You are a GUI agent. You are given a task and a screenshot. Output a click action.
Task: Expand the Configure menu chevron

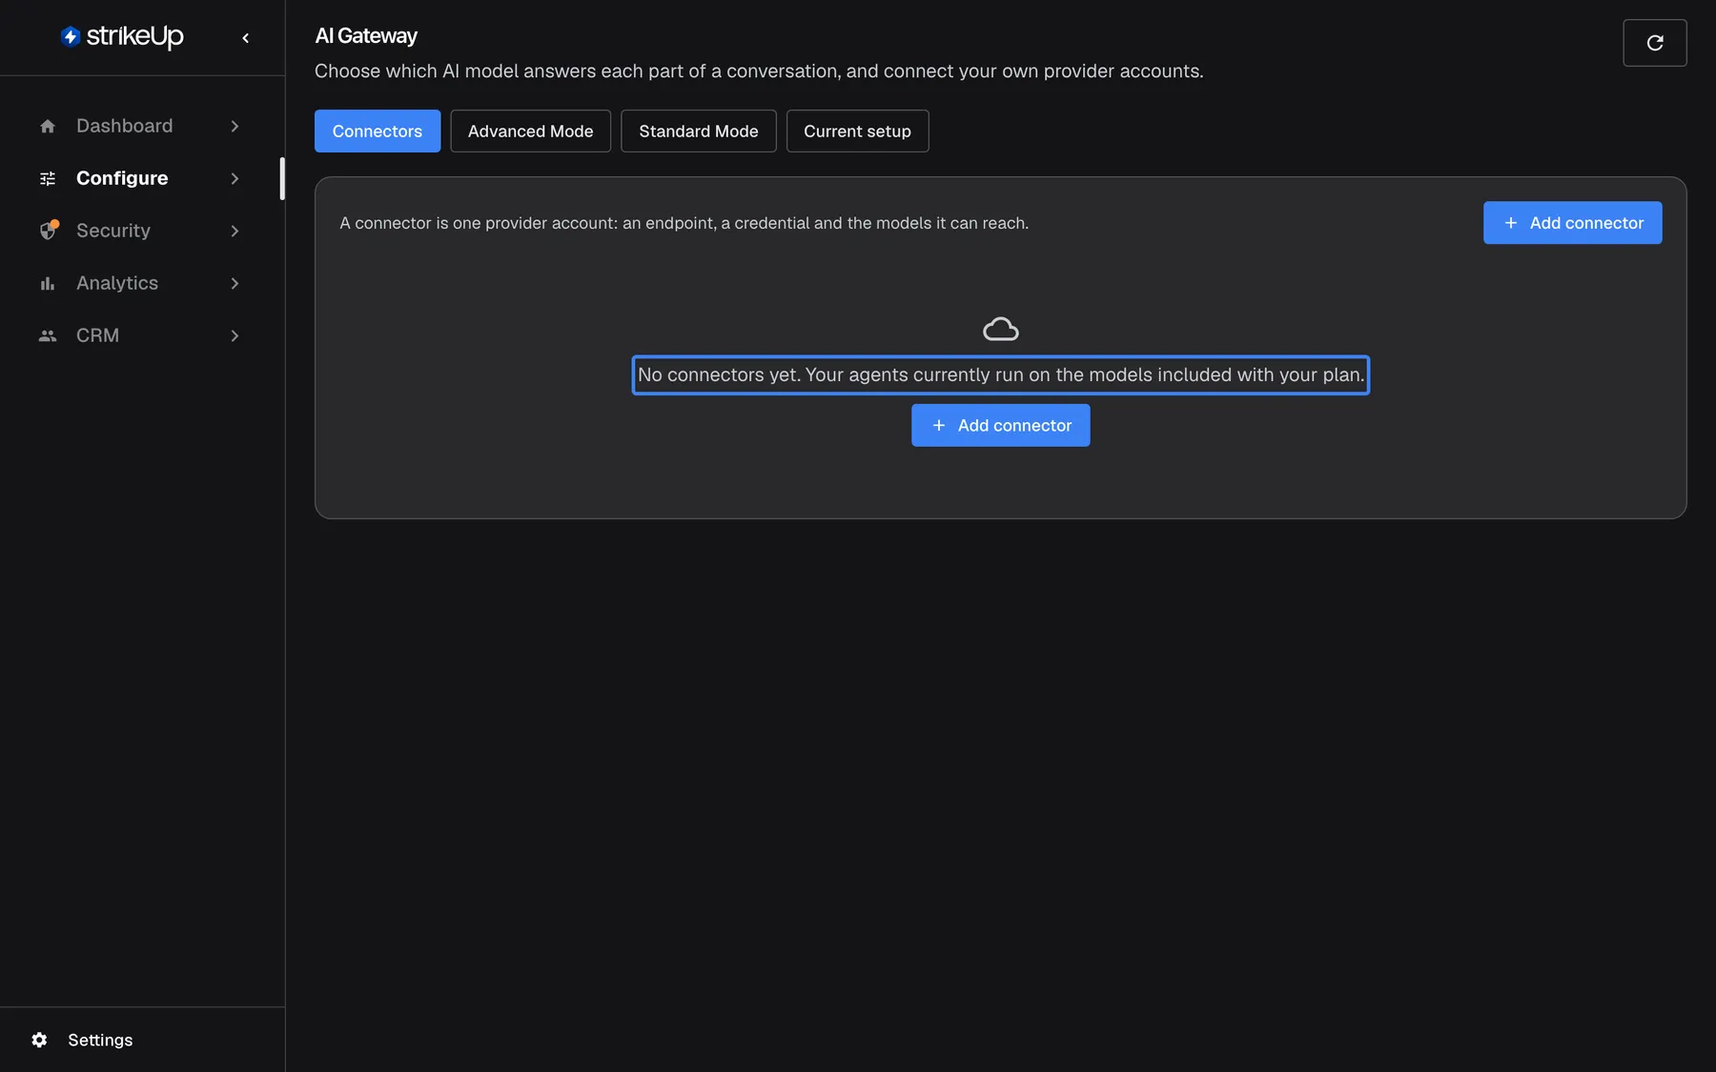[x=235, y=178]
